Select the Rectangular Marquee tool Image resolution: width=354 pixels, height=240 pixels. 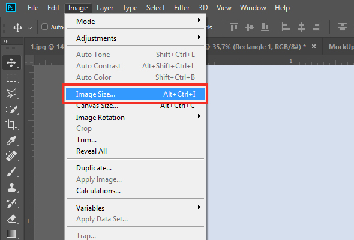pos(11,77)
